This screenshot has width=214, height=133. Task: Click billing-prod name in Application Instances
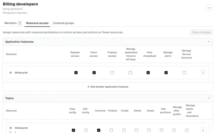pyautogui.click(x=21, y=73)
